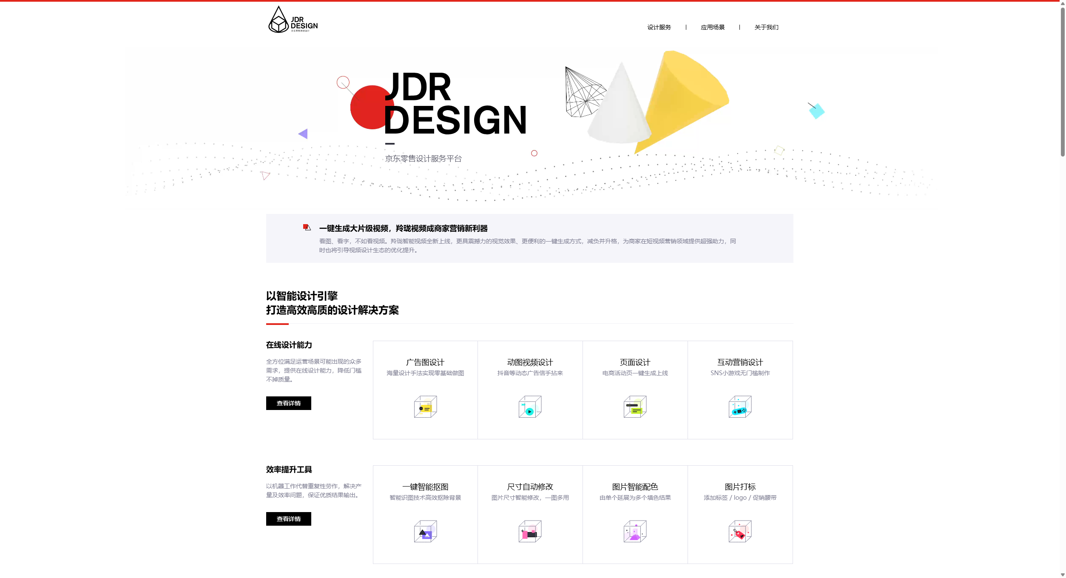Click the text 海量设计手法实现零基础做图
Image resolution: width=1066 pixels, height=578 pixels.
(425, 373)
